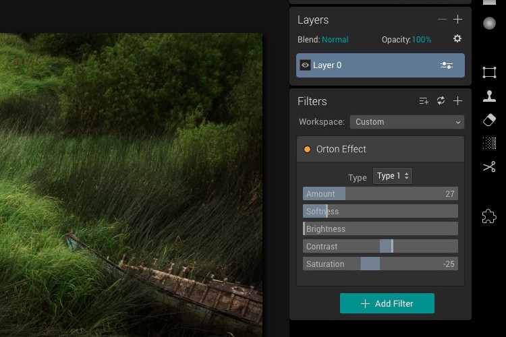Select the Crop/transform tool

489,72
